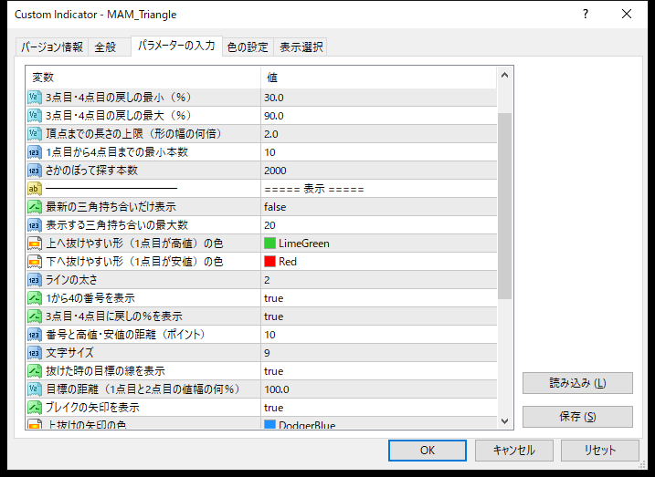This screenshot has height=477, width=655.
Task: Click the ===== 表示 ===== value cell
Action: pos(378,189)
